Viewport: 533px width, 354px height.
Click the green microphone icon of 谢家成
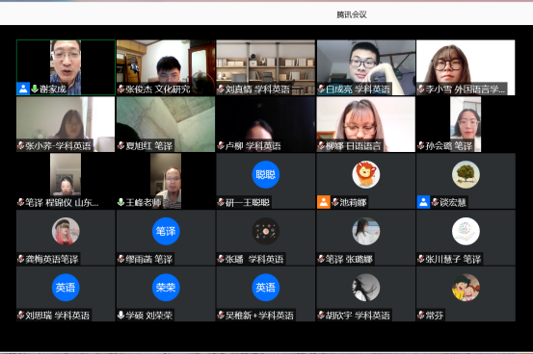(x=35, y=88)
